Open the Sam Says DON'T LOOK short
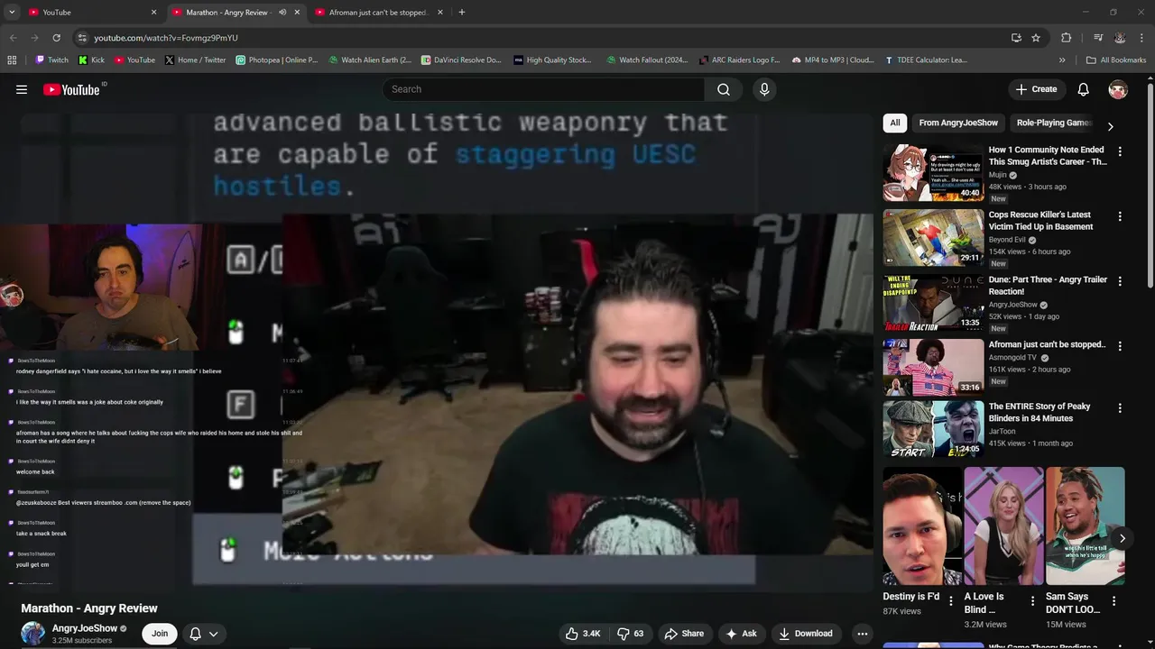 [x=1086, y=526]
